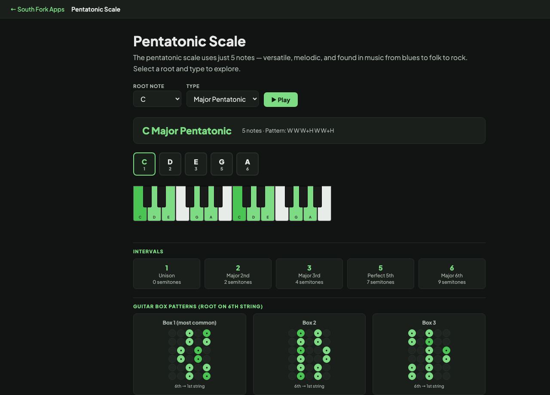Click the pattern text W W W+H W W+H
550x395 pixels.
[311, 131]
